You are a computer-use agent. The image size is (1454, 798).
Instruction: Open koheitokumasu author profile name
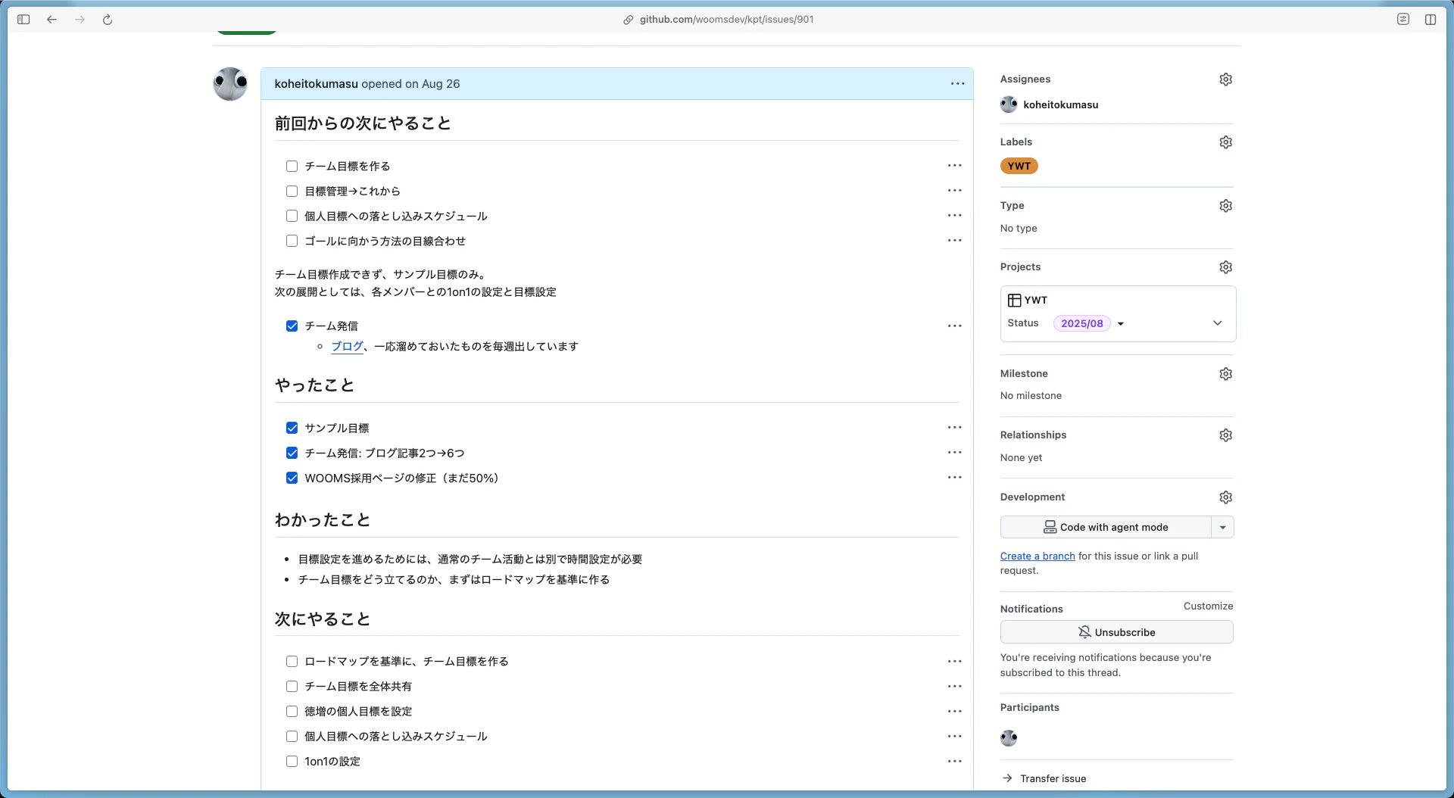(316, 84)
